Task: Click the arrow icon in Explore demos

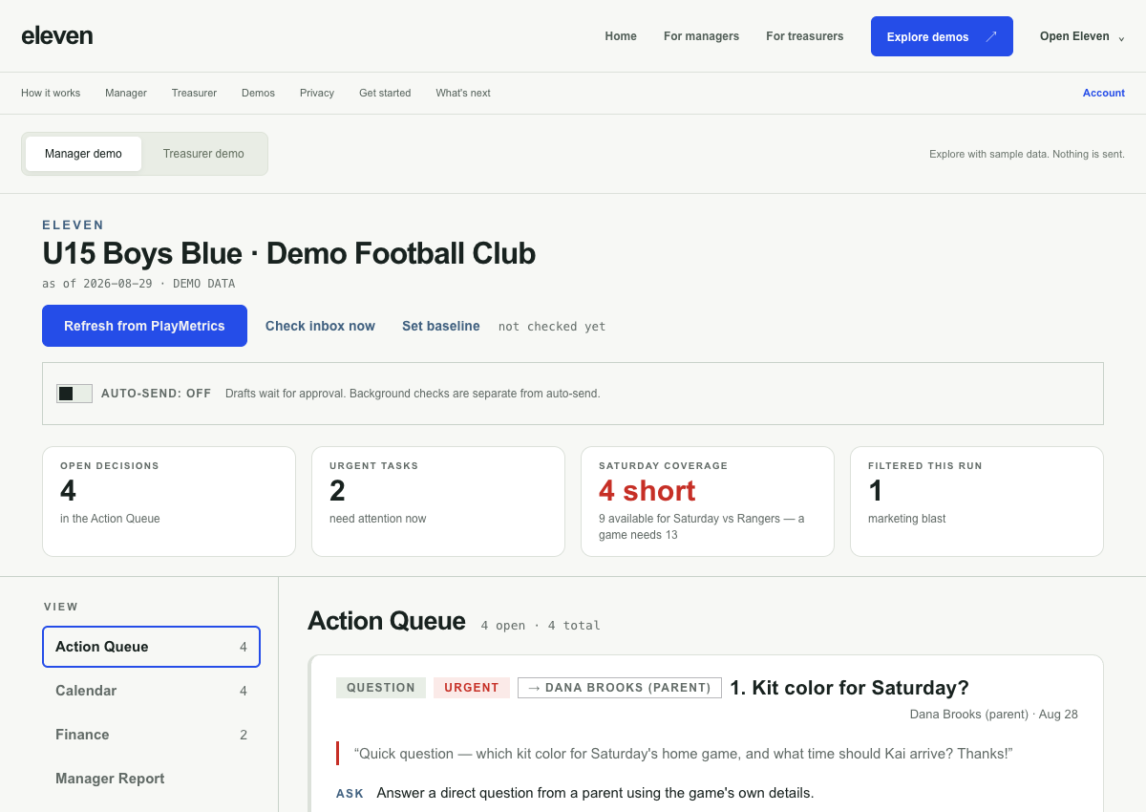Action: tap(991, 36)
